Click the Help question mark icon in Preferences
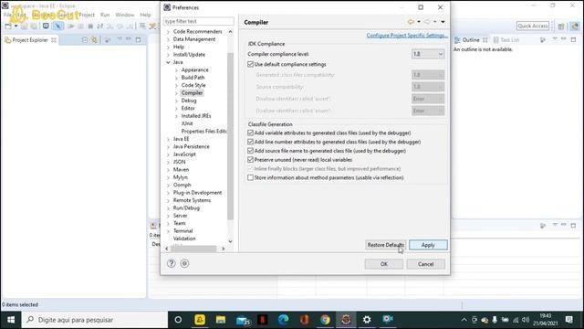 click(x=171, y=263)
